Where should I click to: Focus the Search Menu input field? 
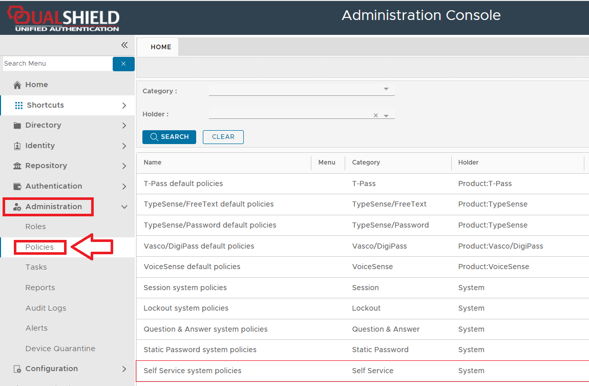pyautogui.click(x=57, y=64)
